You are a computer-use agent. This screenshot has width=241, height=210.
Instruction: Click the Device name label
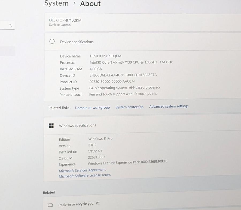[70, 56]
